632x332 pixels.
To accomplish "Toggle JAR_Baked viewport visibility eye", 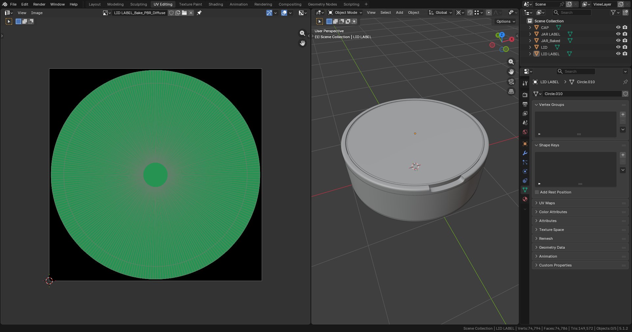I will coord(618,40).
